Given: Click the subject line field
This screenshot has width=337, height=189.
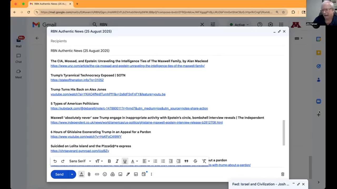Looking at the screenshot, I should point(167,51).
